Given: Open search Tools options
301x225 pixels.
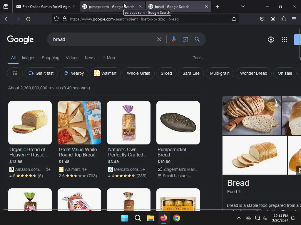Looking at the screenshot, I should (x=198, y=58).
